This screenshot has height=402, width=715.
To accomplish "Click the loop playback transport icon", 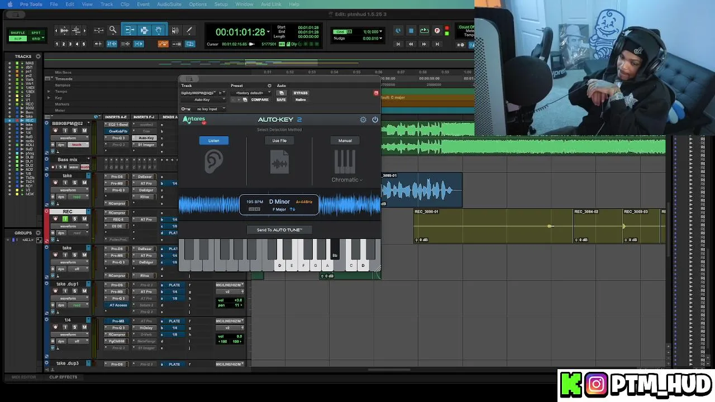I will [x=424, y=31].
